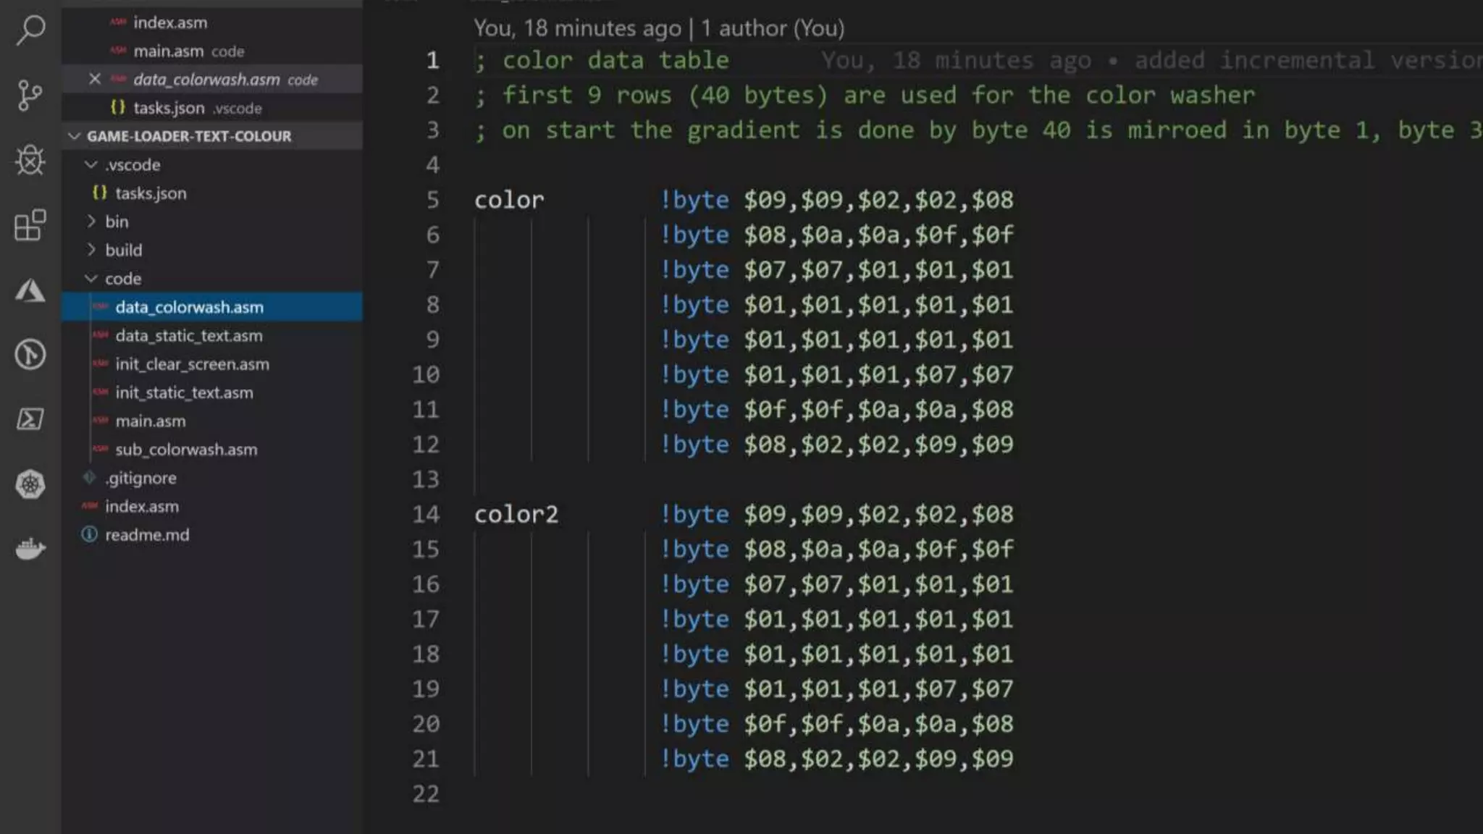Viewport: 1483px width, 834px height.
Task: Open the Source Control view
Action: click(x=30, y=95)
